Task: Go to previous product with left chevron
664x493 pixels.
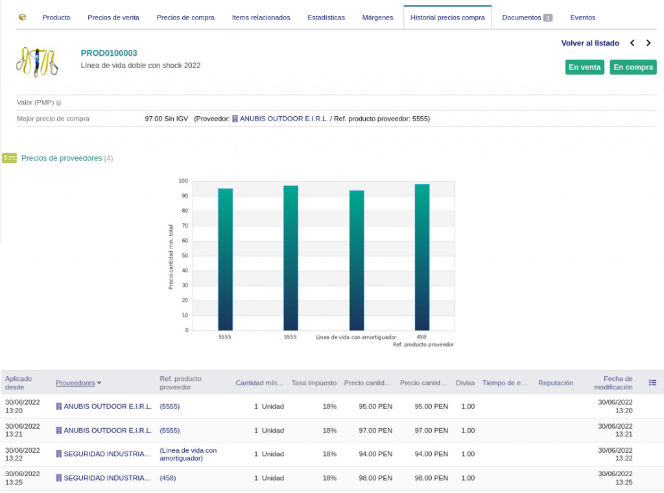Action: click(632, 43)
